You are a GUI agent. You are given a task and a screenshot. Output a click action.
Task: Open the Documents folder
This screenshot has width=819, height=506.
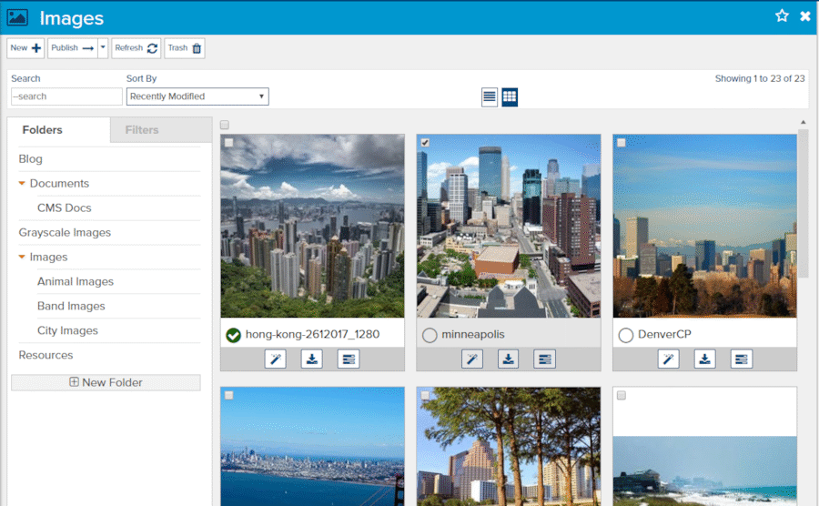(x=59, y=183)
